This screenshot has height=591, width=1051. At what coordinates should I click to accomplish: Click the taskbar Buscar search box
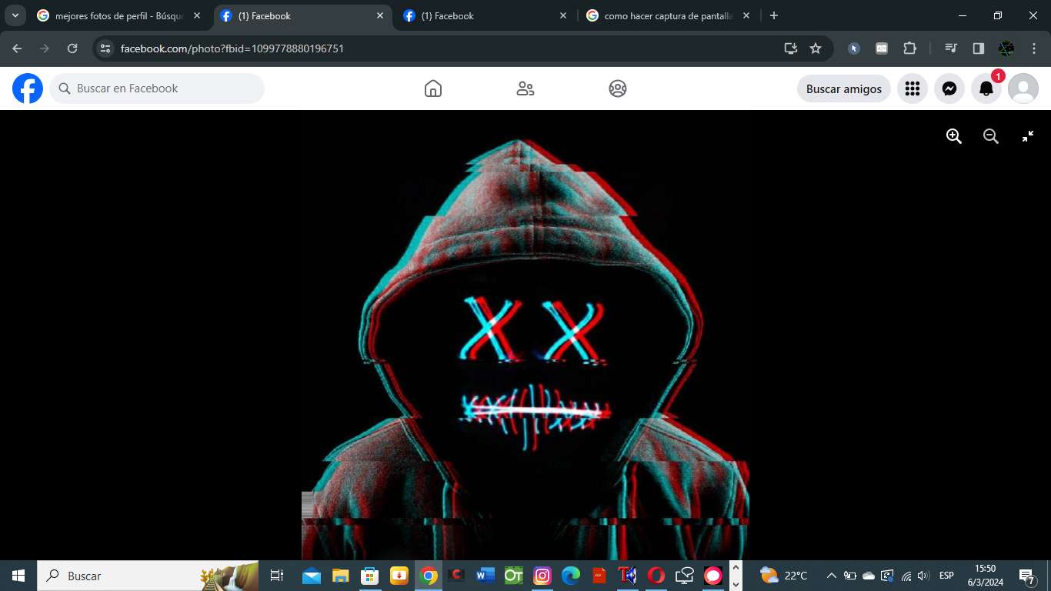tap(149, 576)
